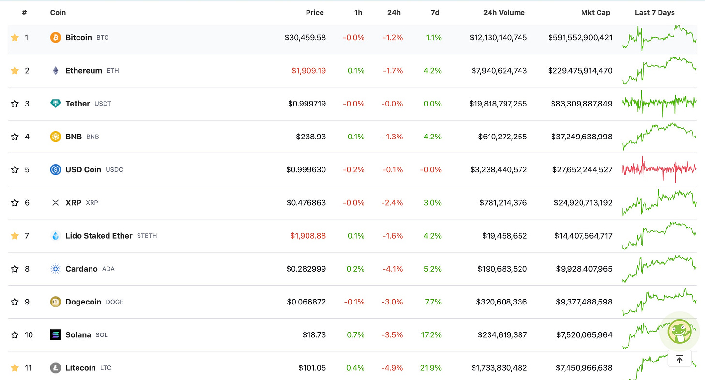Sort by 24h Volume column header
The image size is (705, 380).
504,13
